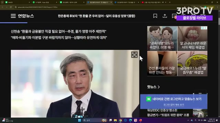Click the 연합뉴스 logo
220x123 pixels.
26,16
